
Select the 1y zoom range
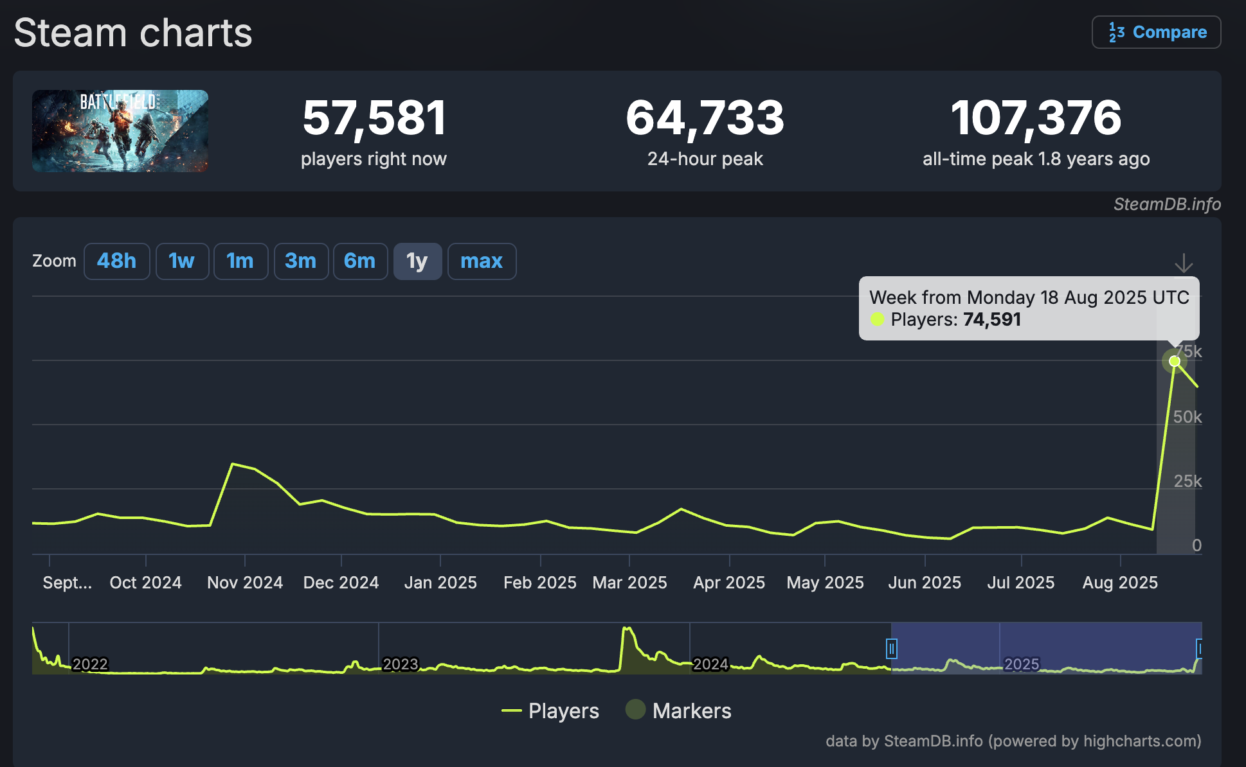click(417, 261)
